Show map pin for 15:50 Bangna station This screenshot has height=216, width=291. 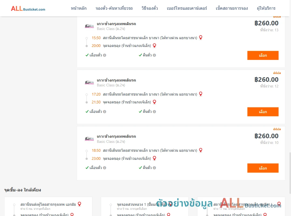coord(201,38)
